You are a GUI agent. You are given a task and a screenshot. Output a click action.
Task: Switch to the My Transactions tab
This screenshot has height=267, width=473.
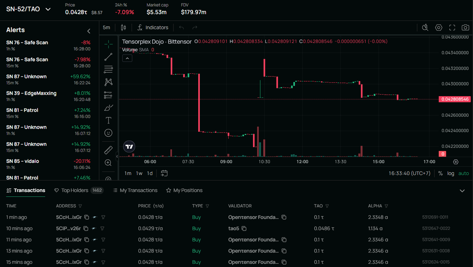click(x=135, y=190)
